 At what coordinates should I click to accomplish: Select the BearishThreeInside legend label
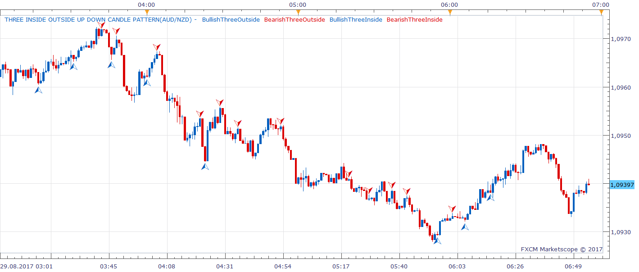coord(415,20)
